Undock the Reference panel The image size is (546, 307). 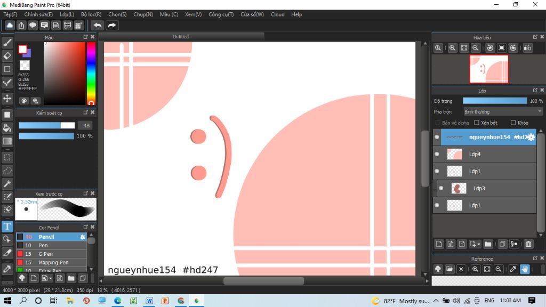click(535, 258)
